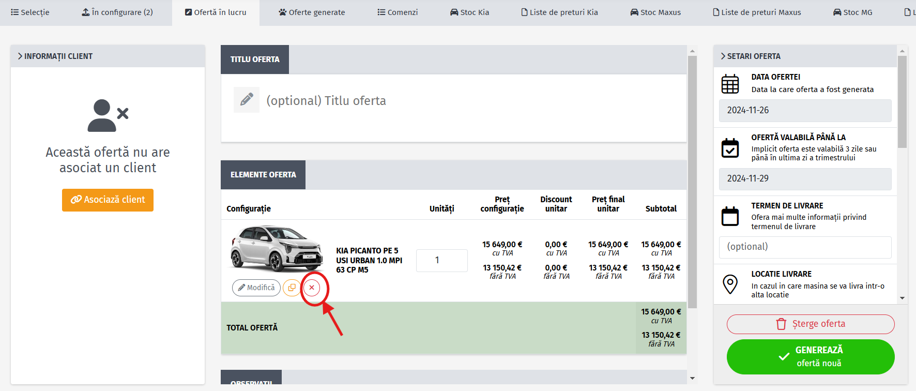The height and width of the screenshot is (391, 916).
Task: Remove the Kia Picanto from the offer
Action: (312, 288)
